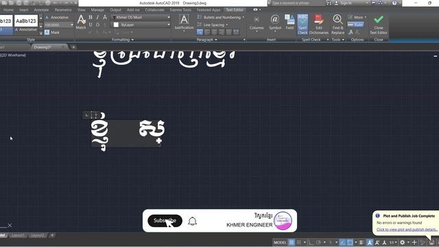Expand the Tools panel
The height and width of the screenshot is (247, 439).
pos(337,40)
